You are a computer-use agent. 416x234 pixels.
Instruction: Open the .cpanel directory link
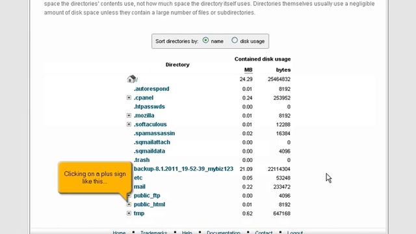tap(144, 97)
